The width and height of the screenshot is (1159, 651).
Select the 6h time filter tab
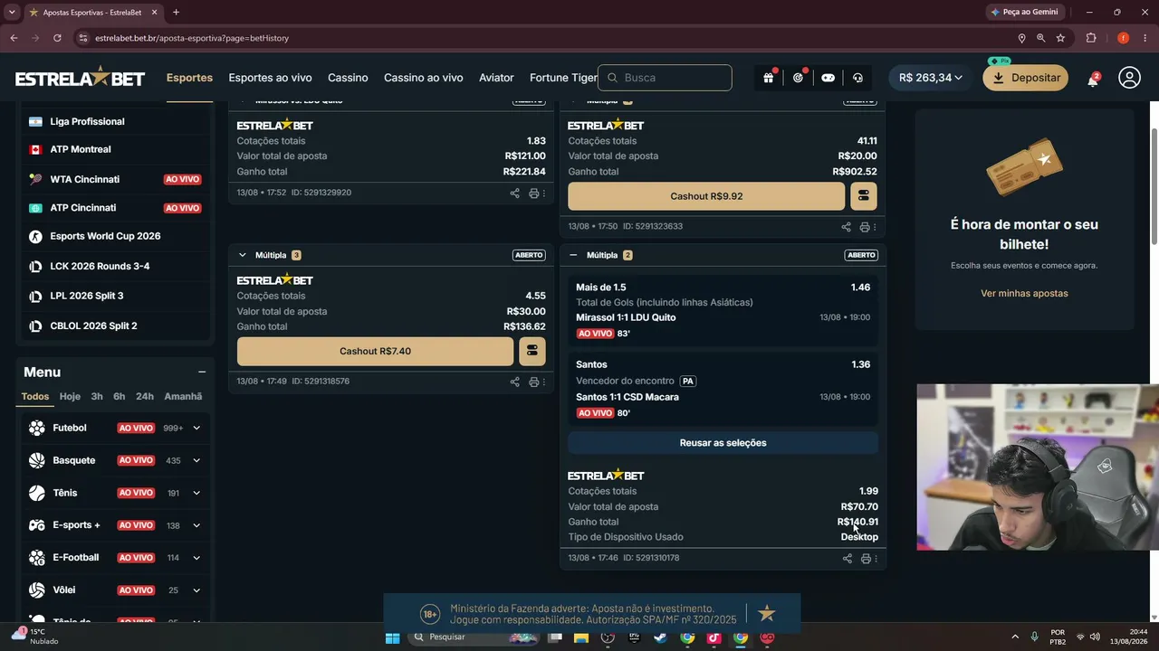click(x=120, y=396)
